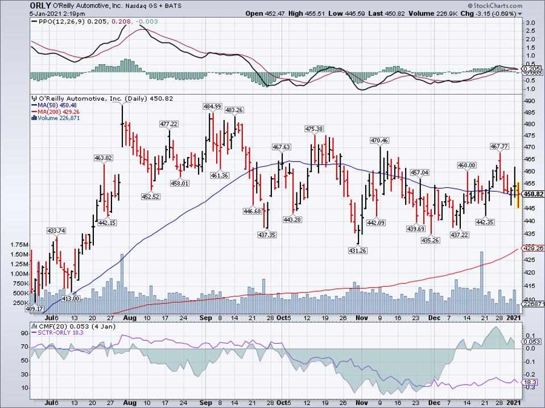This screenshot has width=545, height=408.
Task: Click the O'Reilly Automotive, Inc. header name
Action: point(89,6)
